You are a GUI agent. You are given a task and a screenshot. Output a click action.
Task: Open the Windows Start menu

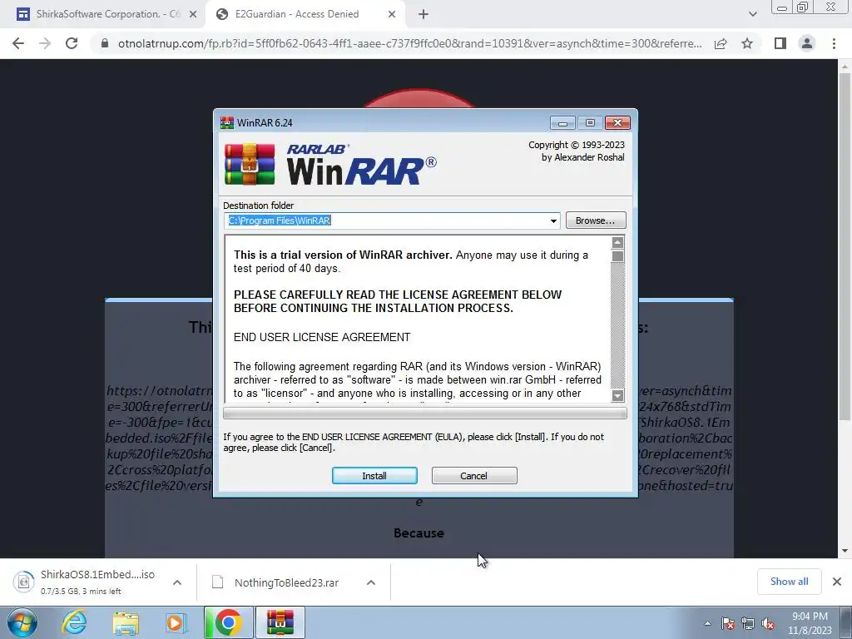tap(22, 622)
